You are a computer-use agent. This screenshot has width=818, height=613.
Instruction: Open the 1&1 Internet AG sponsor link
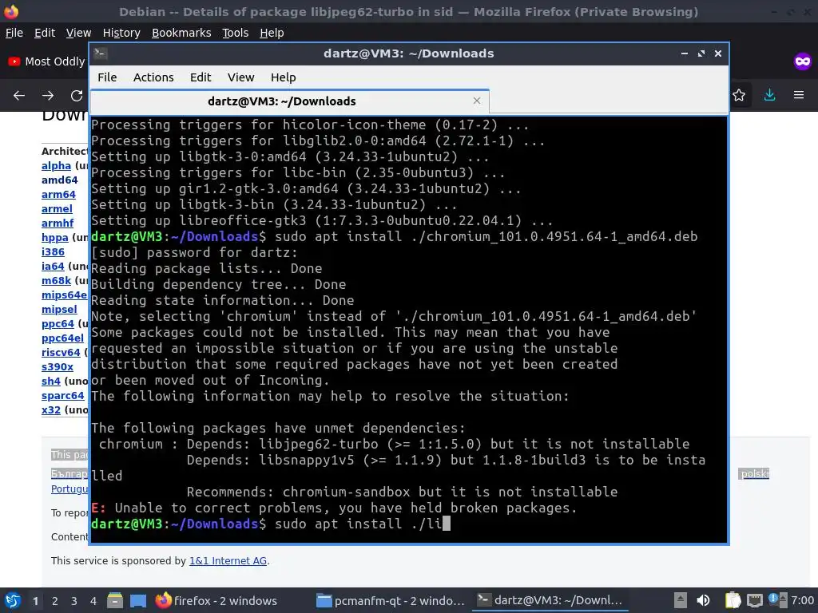(228, 561)
